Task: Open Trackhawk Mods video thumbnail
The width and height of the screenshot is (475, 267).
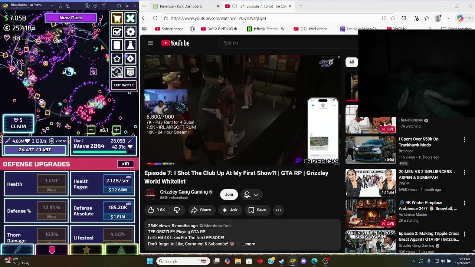Action: click(371, 150)
